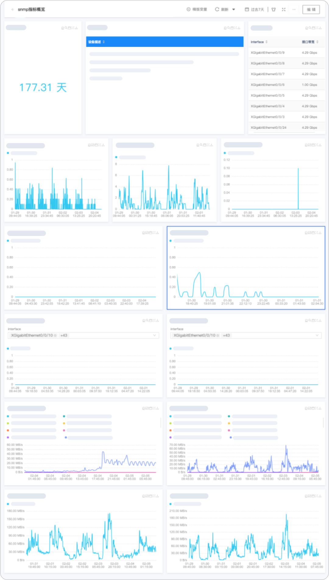Screen dimensions: 329x580
Task: Download data from the right interface selector panel
Action: tap(320, 320)
